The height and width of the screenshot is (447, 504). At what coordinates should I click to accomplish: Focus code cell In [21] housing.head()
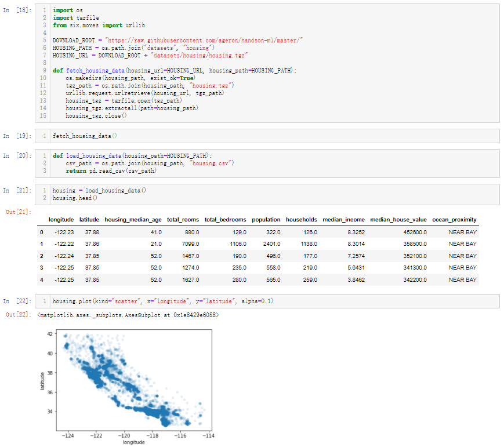(x=267, y=194)
